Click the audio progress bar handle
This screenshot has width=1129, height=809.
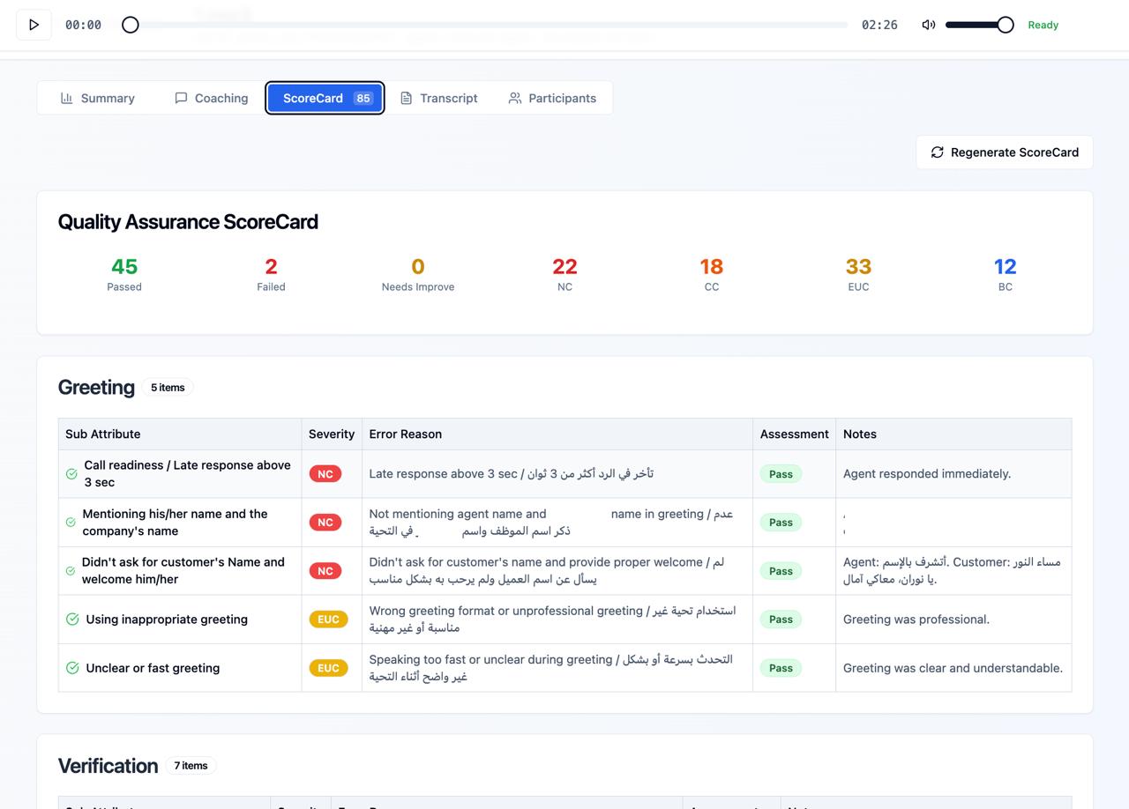click(131, 25)
